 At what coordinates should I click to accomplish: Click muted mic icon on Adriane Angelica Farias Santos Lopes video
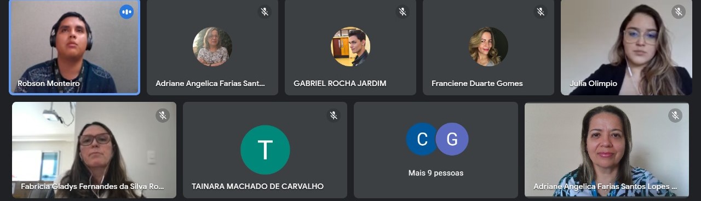(x=675, y=115)
